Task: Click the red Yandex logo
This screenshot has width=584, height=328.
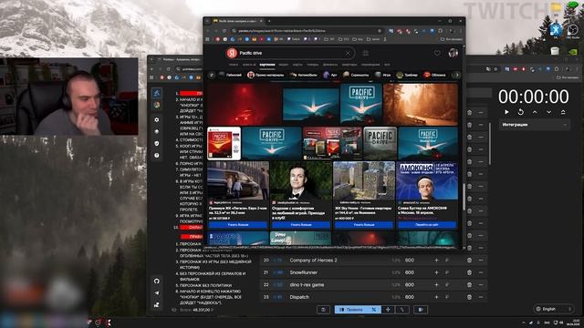Action: [232, 53]
